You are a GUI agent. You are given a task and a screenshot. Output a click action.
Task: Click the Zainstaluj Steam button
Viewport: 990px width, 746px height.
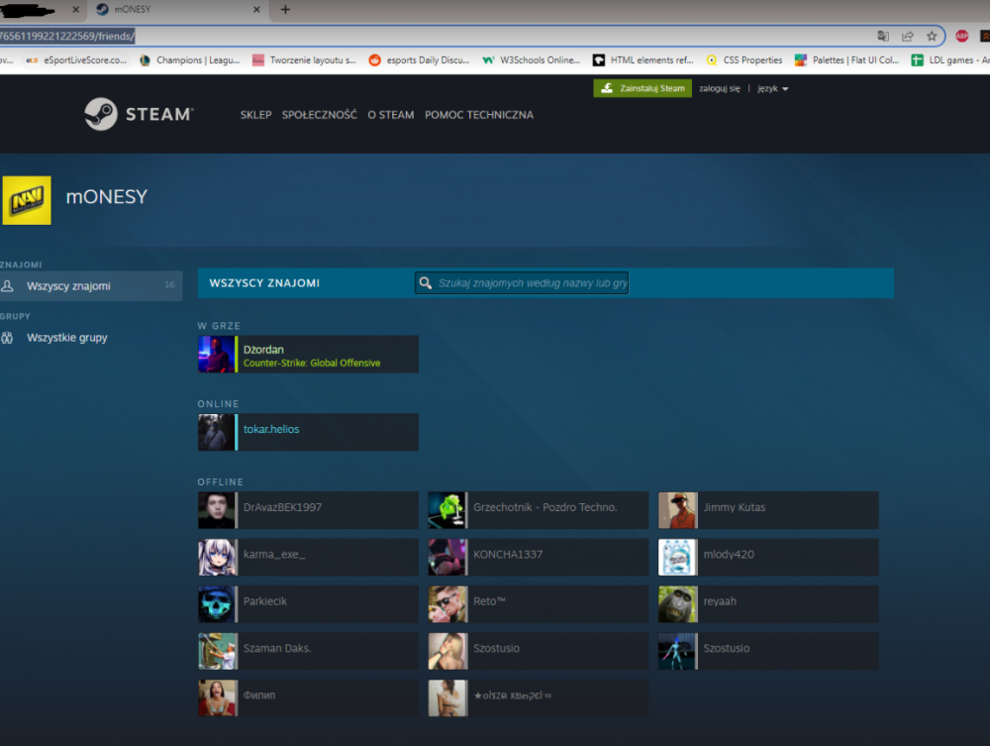point(643,88)
